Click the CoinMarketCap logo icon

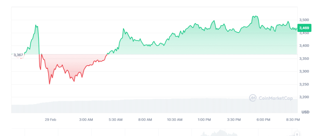point(253,98)
